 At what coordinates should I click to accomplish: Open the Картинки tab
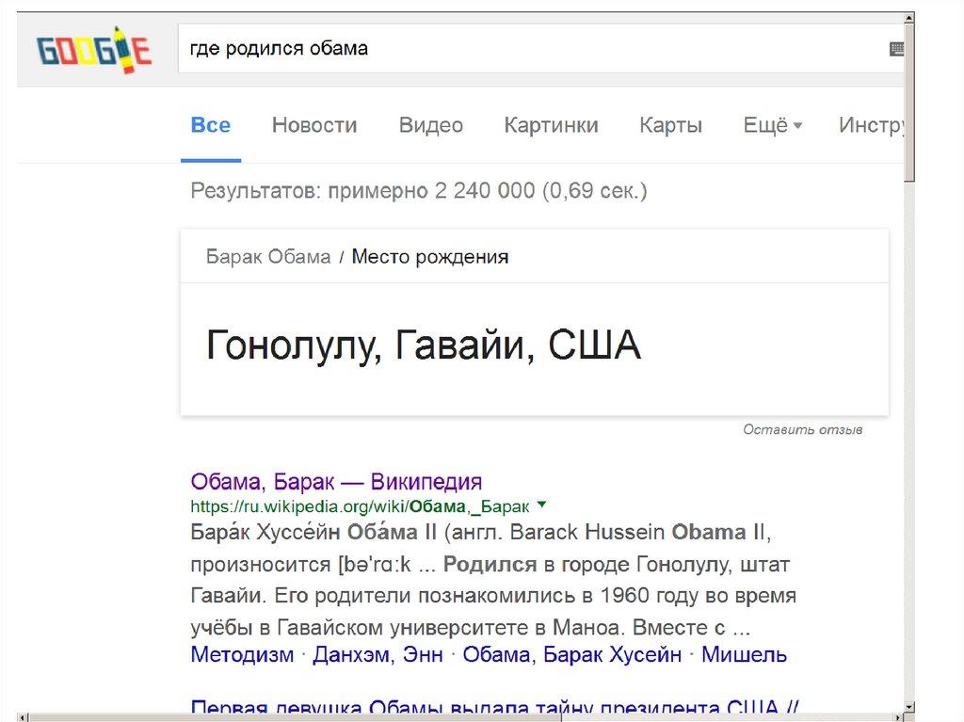(x=551, y=125)
